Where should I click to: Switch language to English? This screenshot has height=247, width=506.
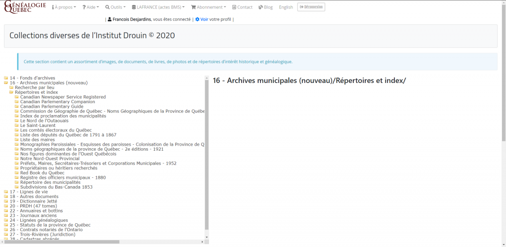coord(286,7)
